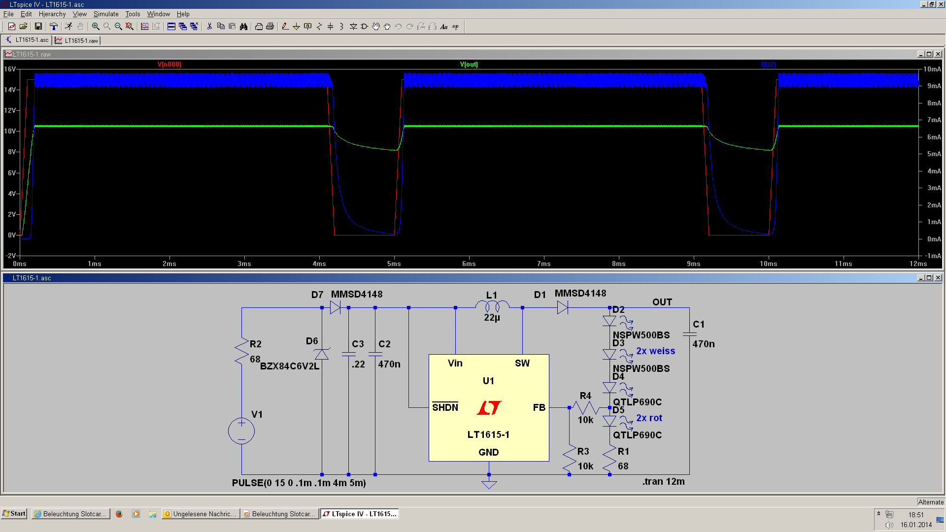Select the Drag hand tool
This screenshot has height=532, width=946.
click(x=387, y=27)
